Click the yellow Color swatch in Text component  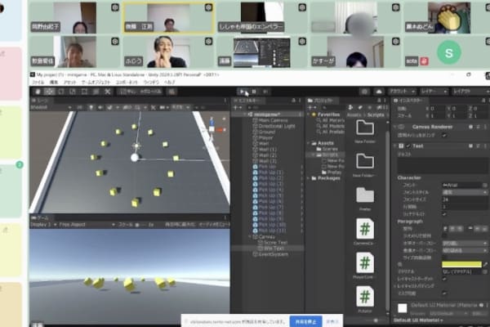(x=461, y=263)
